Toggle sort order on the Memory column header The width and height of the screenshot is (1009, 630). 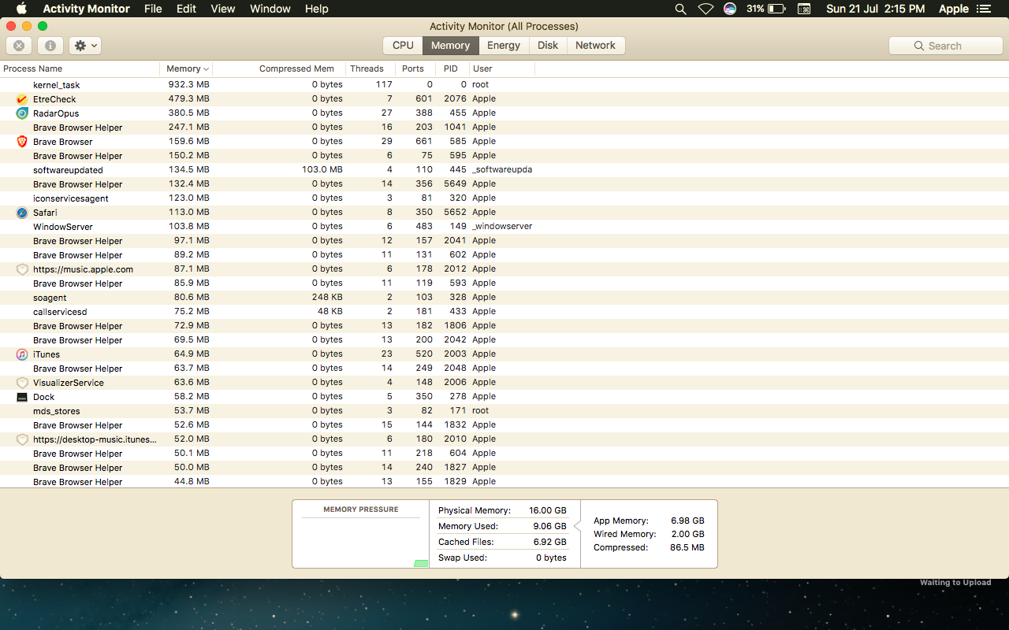[187, 69]
